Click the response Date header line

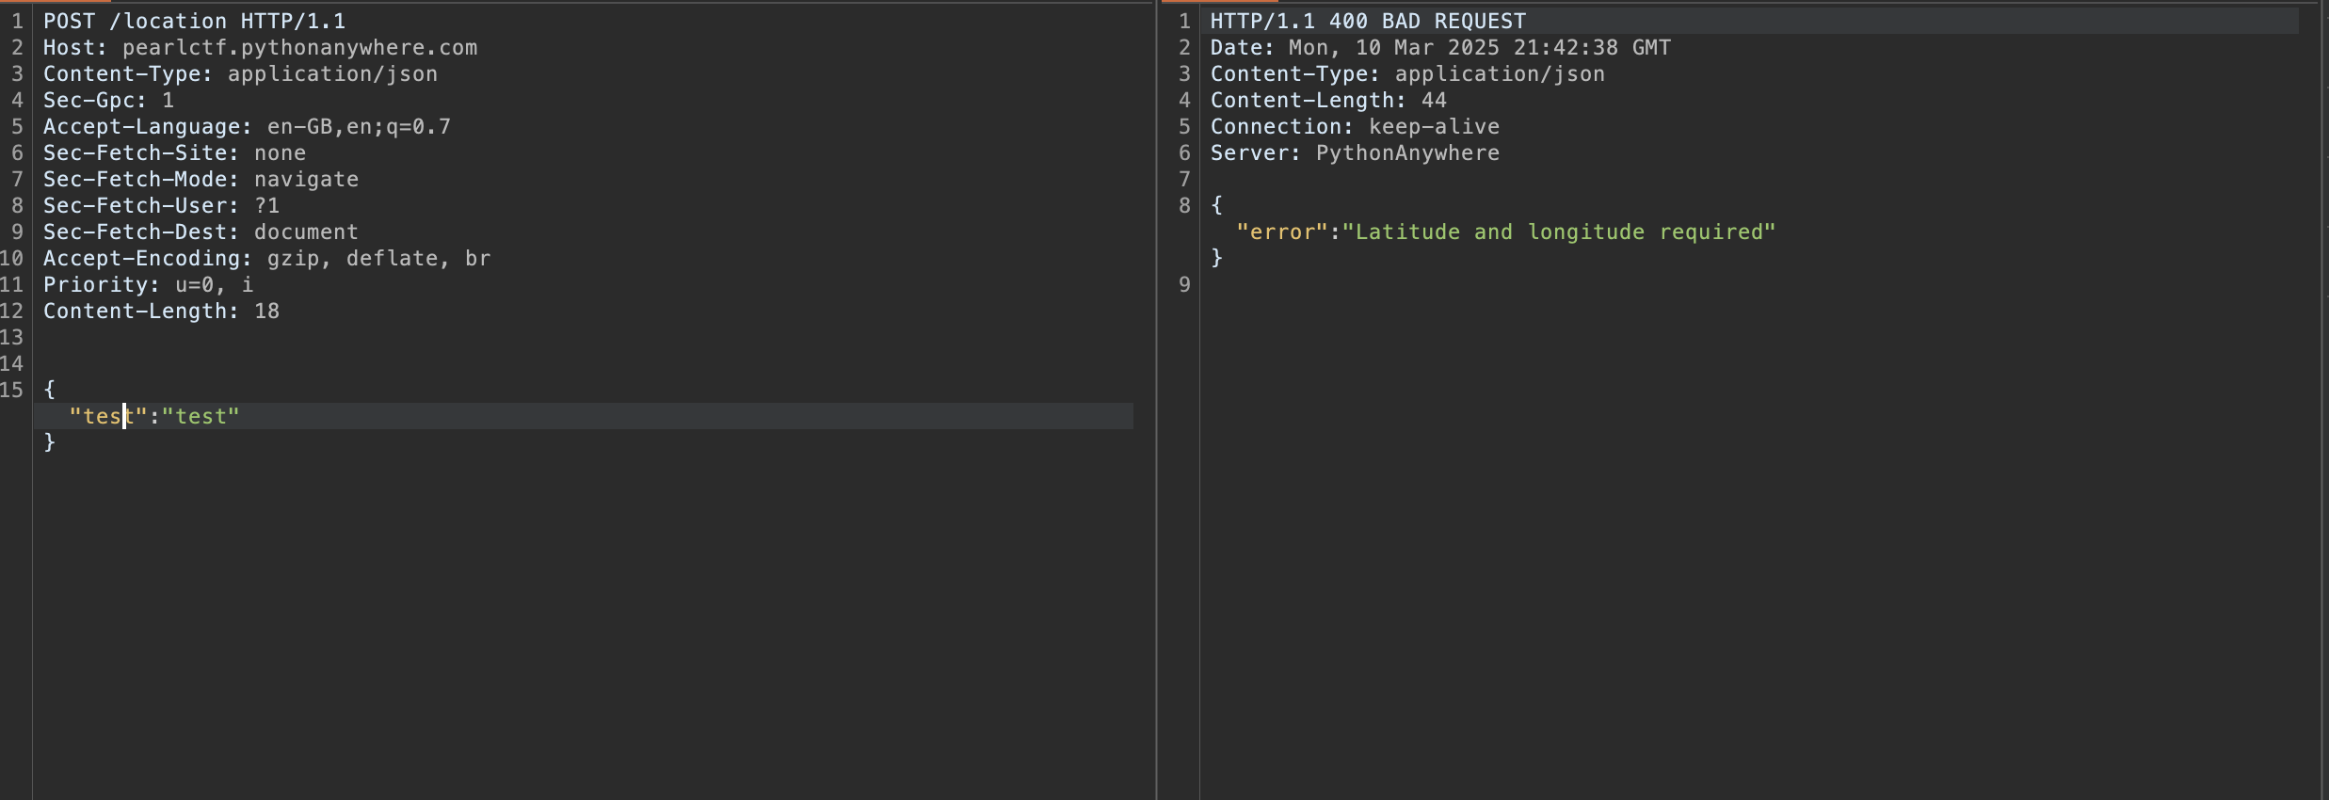(x=1440, y=47)
